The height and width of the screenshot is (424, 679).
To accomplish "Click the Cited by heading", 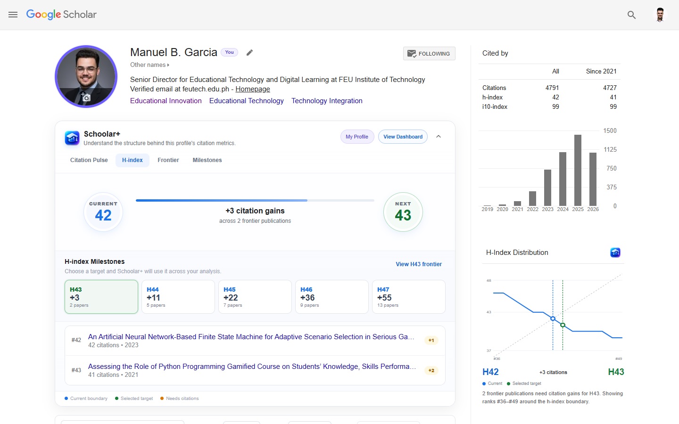I will pos(495,53).
